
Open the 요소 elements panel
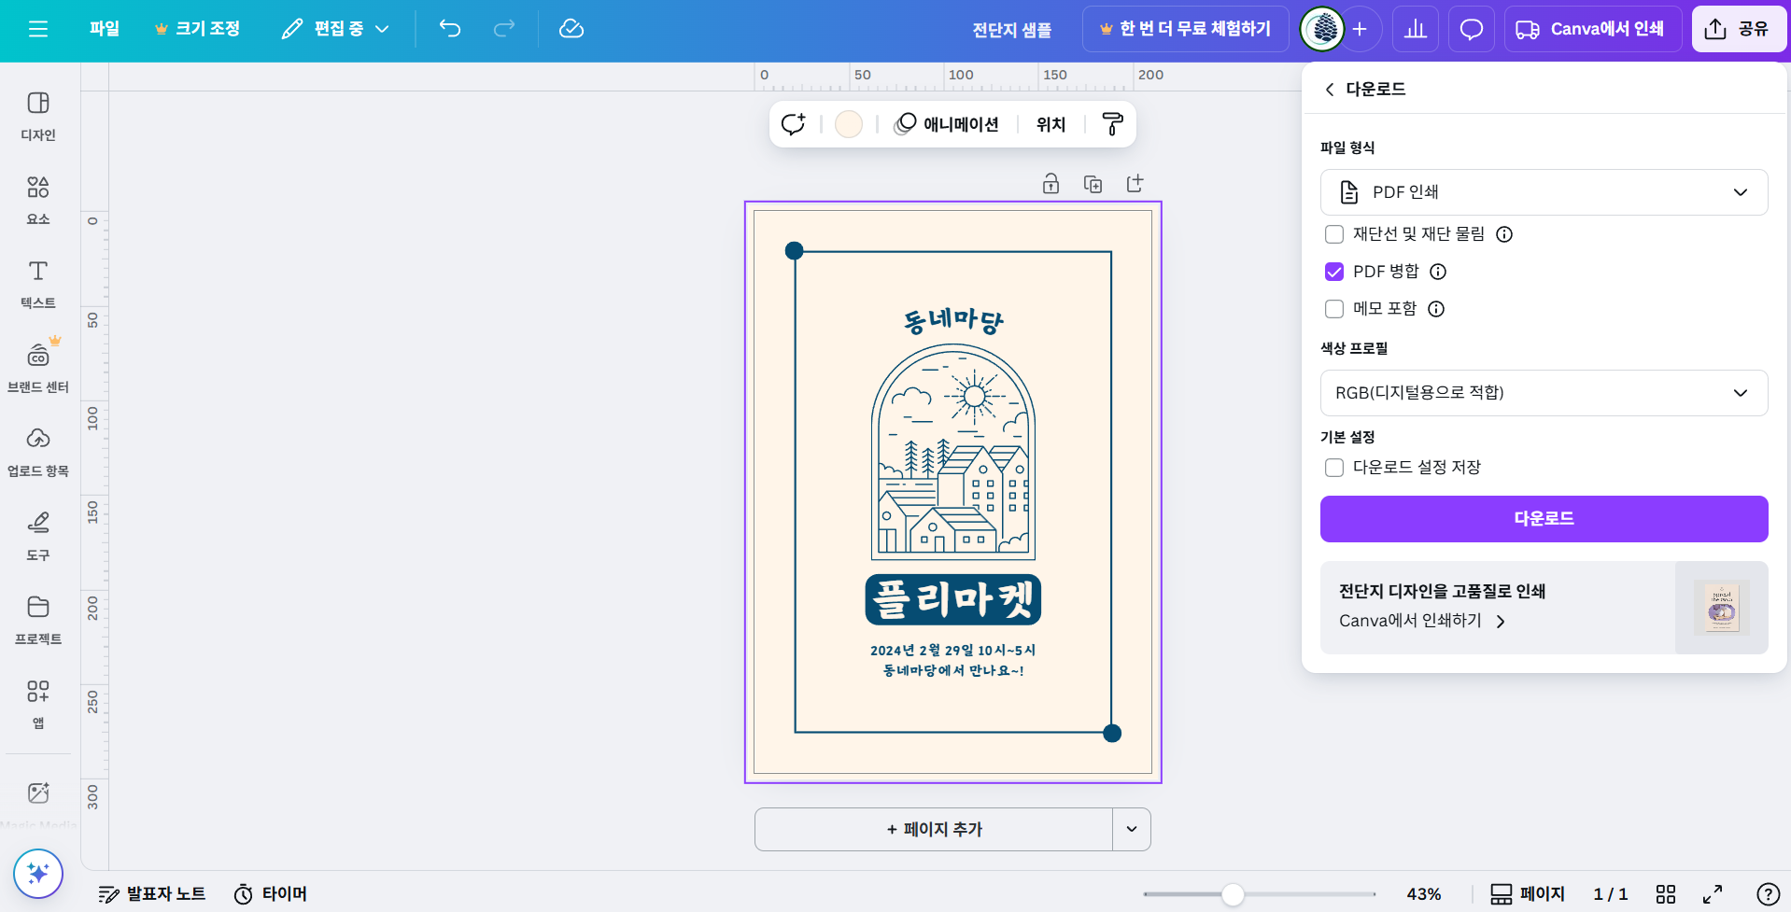[38, 200]
